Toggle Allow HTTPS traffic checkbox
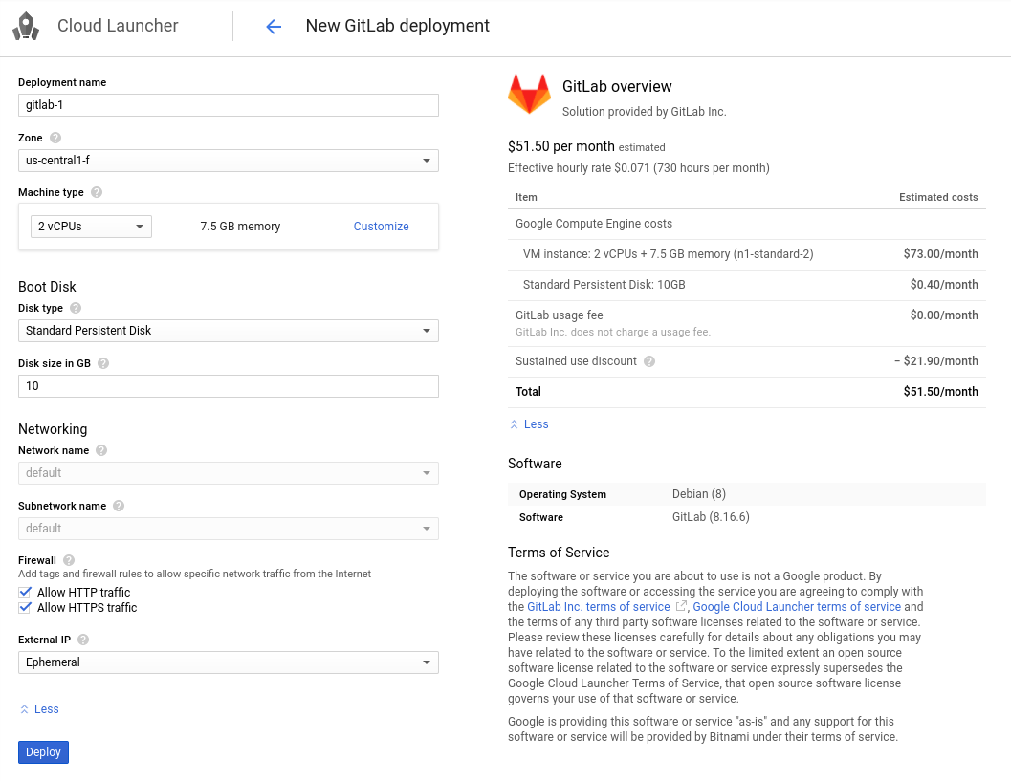The image size is (1011, 781). 25,608
